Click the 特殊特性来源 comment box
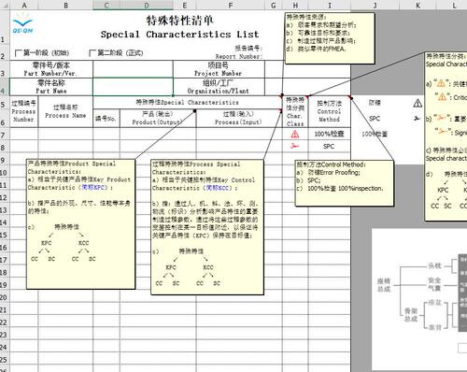 click(x=330, y=38)
